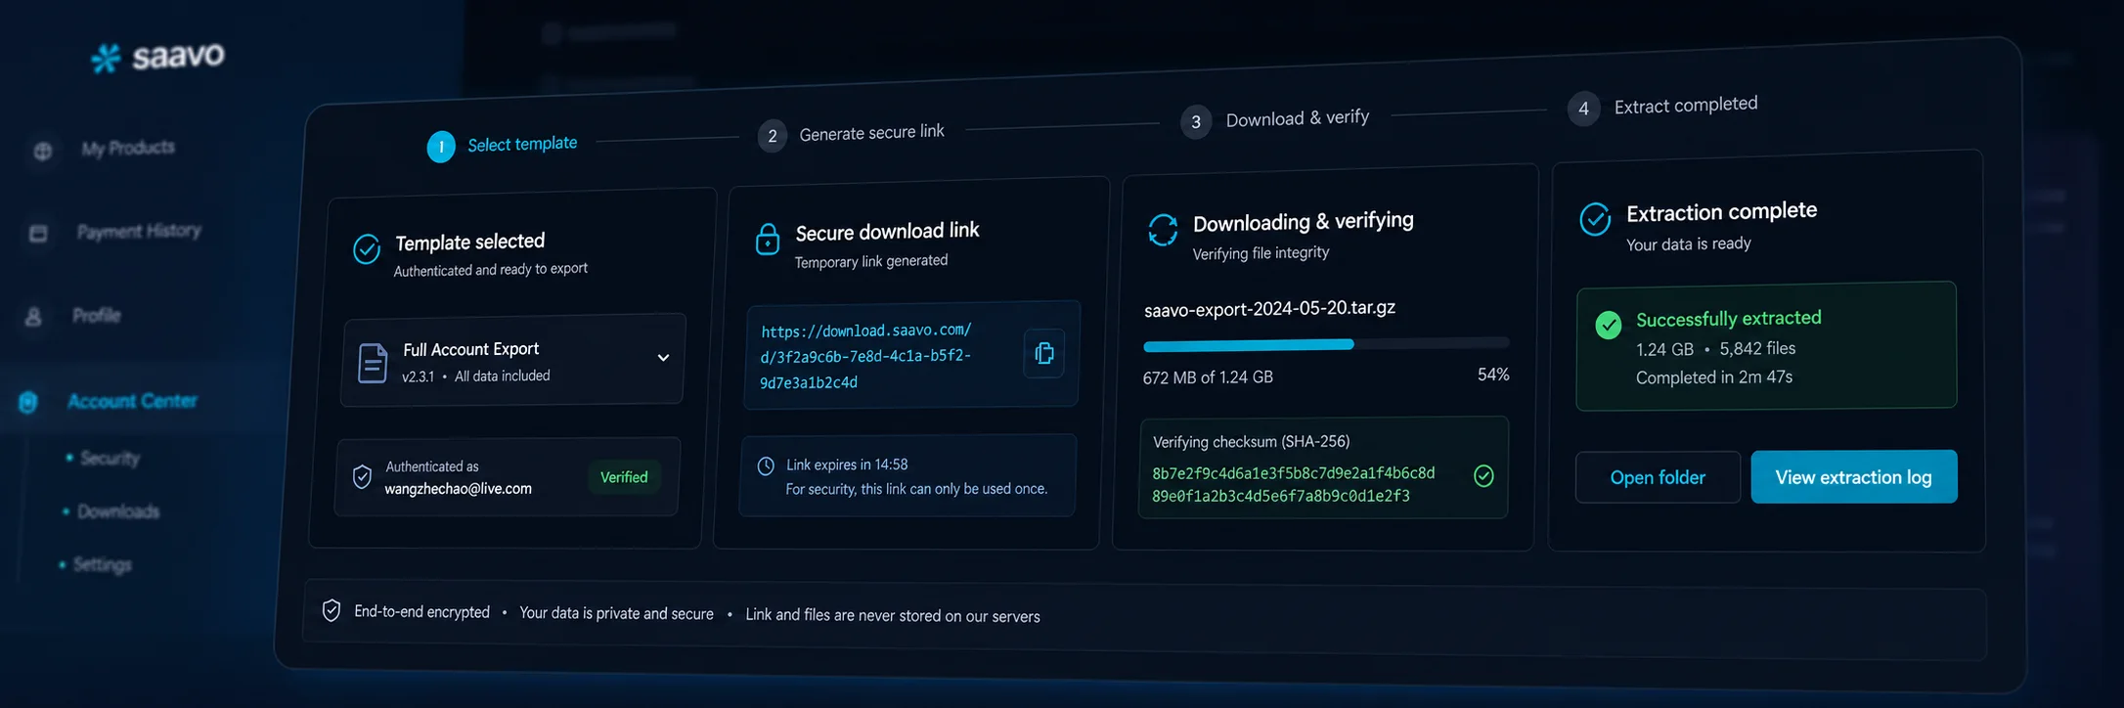
Task: Click the padlock icon by Secure download link
Action: [768, 239]
